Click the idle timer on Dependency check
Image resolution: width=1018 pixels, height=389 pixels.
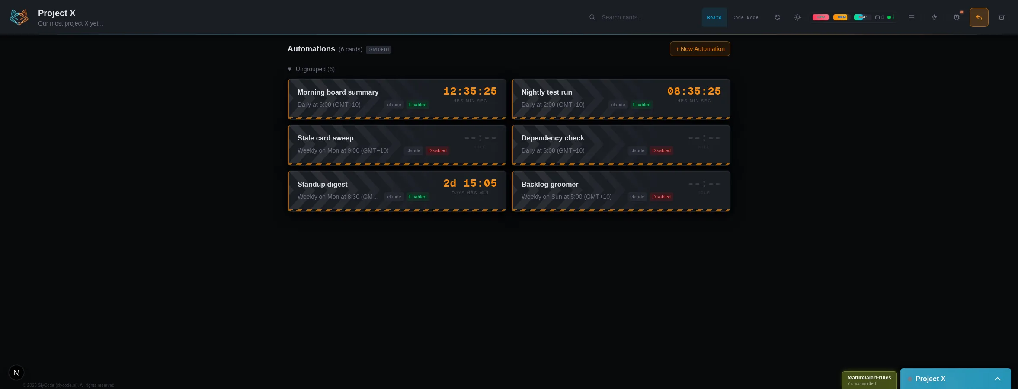coord(704,138)
